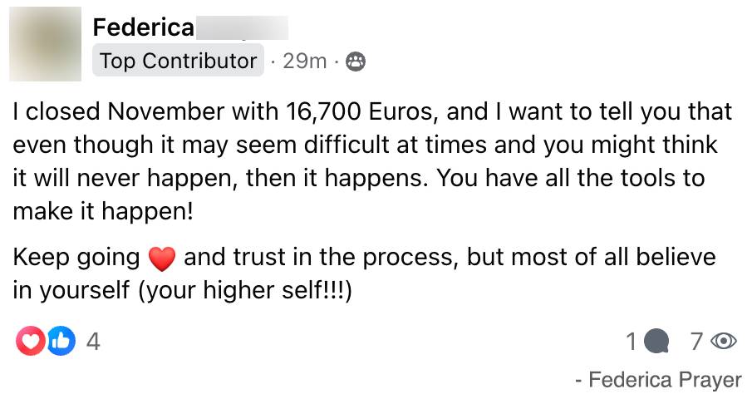Click the make it happen! line
The width and height of the screenshot is (752, 399).
pos(103,211)
